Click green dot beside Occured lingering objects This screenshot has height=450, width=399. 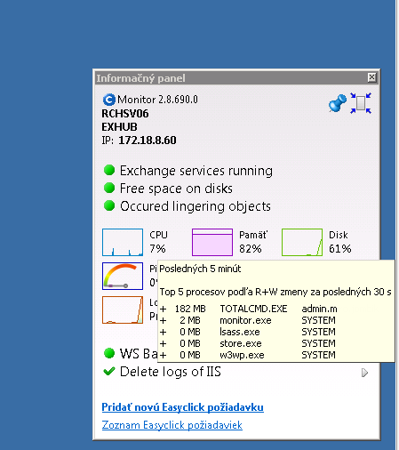pyautogui.click(x=109, y=205)
